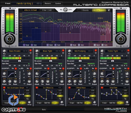Click the Threshold slider handle in Bass Finalize
The image size is (131, 113).
[x=20, y=61]
